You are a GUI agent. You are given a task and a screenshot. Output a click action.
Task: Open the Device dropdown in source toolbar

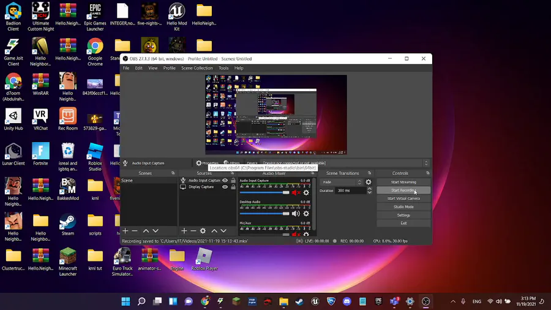coord(346,163)
